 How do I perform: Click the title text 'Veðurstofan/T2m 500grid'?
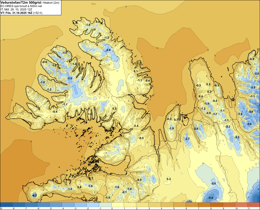tap(21, 2)
